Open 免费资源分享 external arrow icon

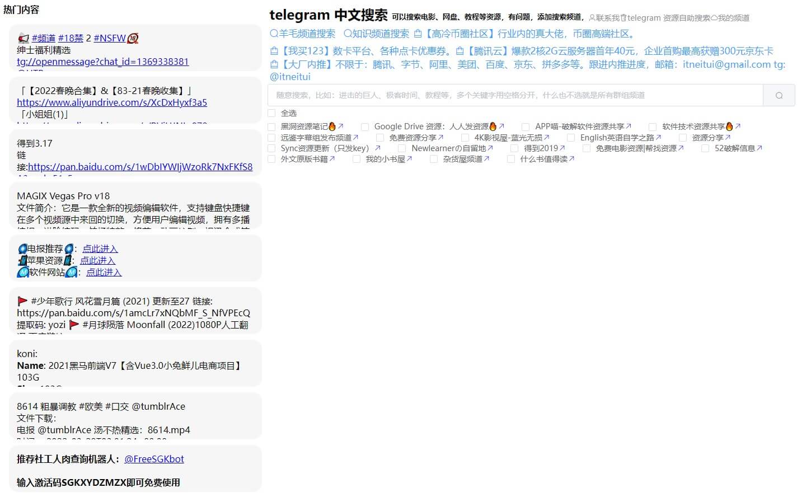440,137
